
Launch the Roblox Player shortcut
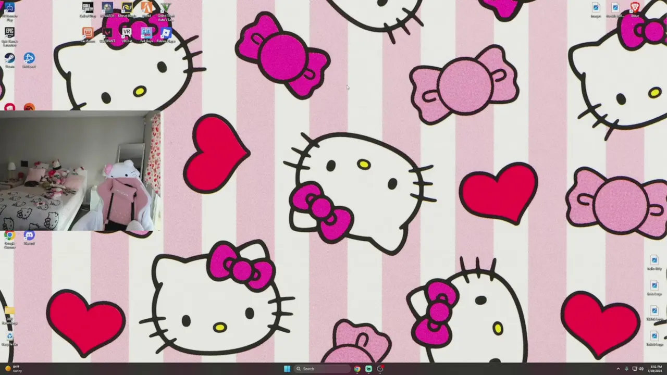[x=166, y=35]
